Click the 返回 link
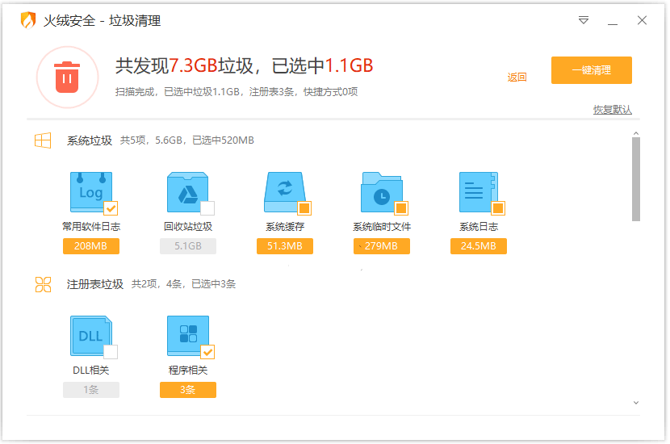This screenshot has width=670, height=444. pos(517,77)
